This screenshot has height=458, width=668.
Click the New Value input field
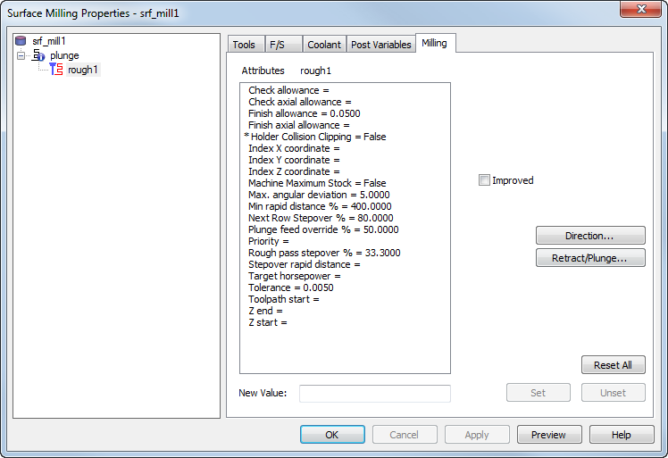375,393
